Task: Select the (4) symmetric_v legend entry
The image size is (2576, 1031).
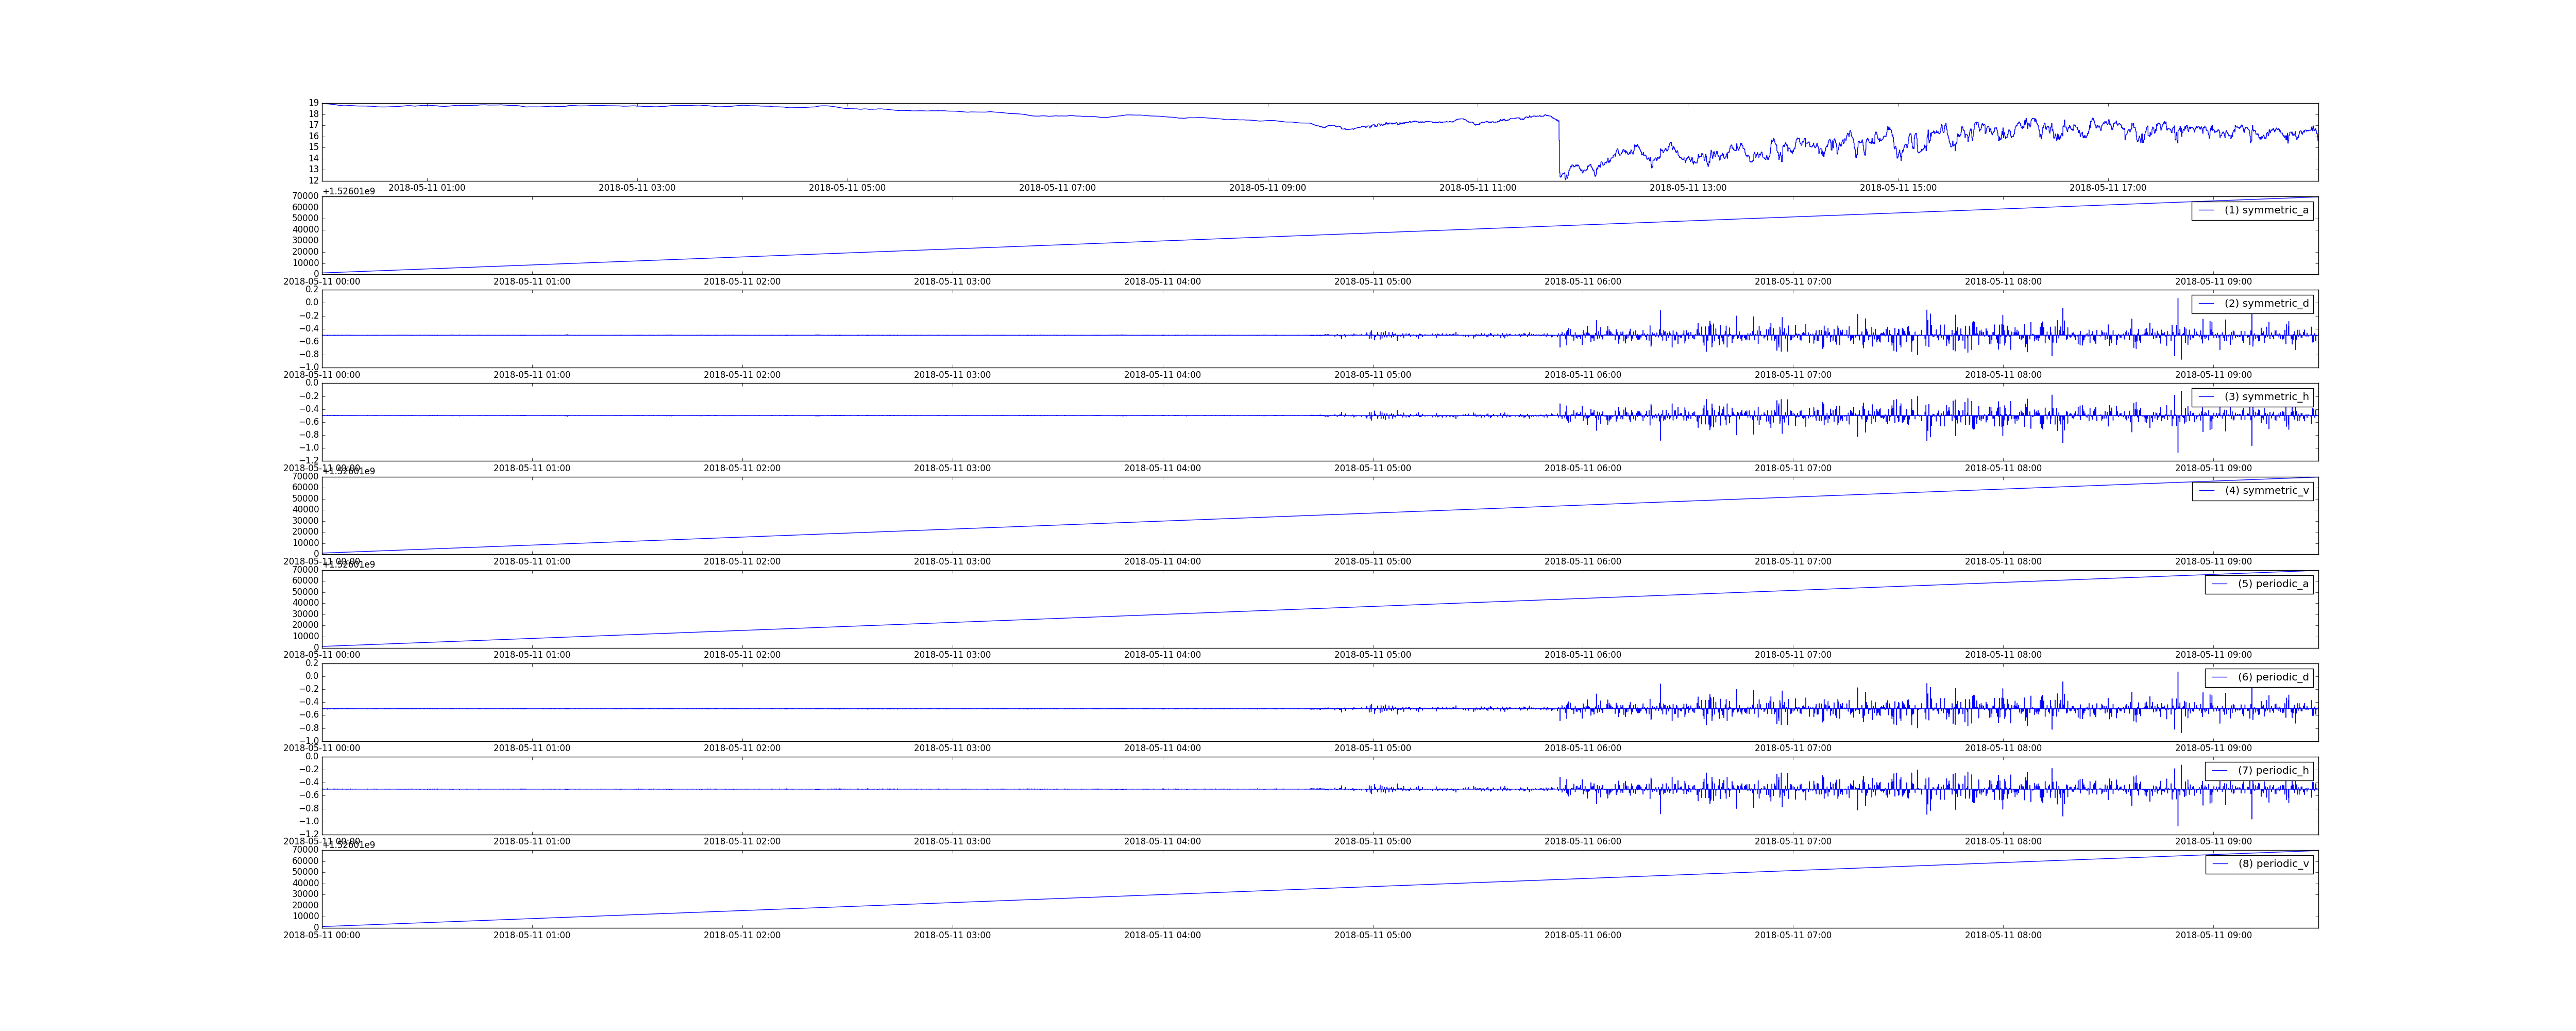Action: pos(2252,490)
